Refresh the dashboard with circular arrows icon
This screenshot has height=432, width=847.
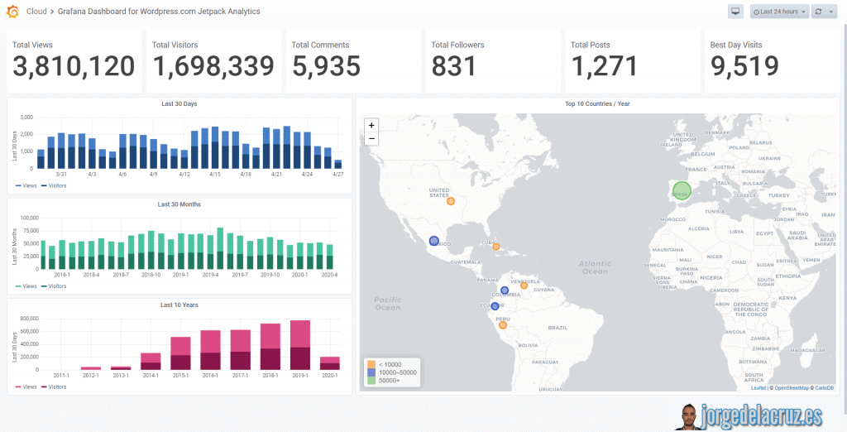click(x=818, y=12)
